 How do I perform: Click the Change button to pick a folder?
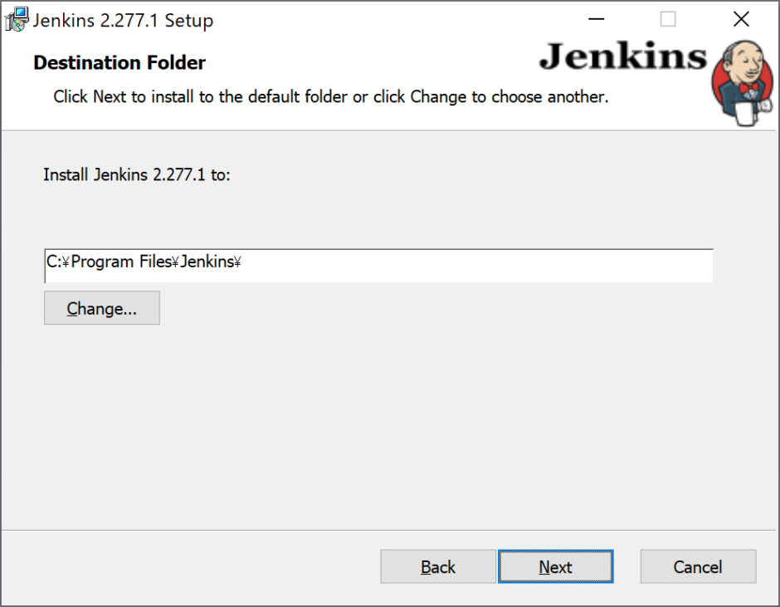(x=101, y=308)
